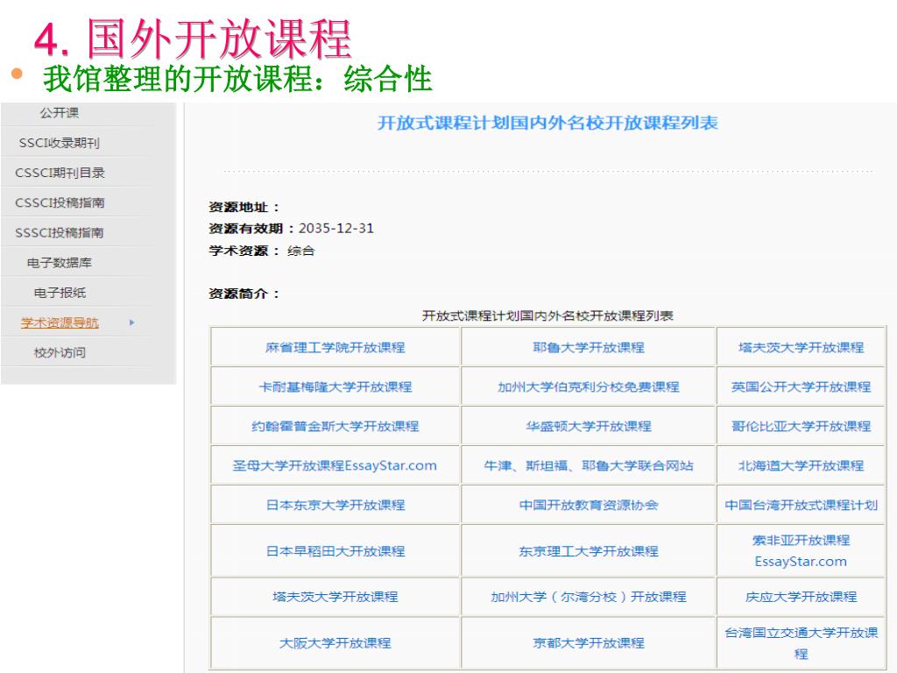The width and height of the screenshot is (897, 673).
Task: Open 校外访问 in the sidebar
Action: click(x=60, y=352)
